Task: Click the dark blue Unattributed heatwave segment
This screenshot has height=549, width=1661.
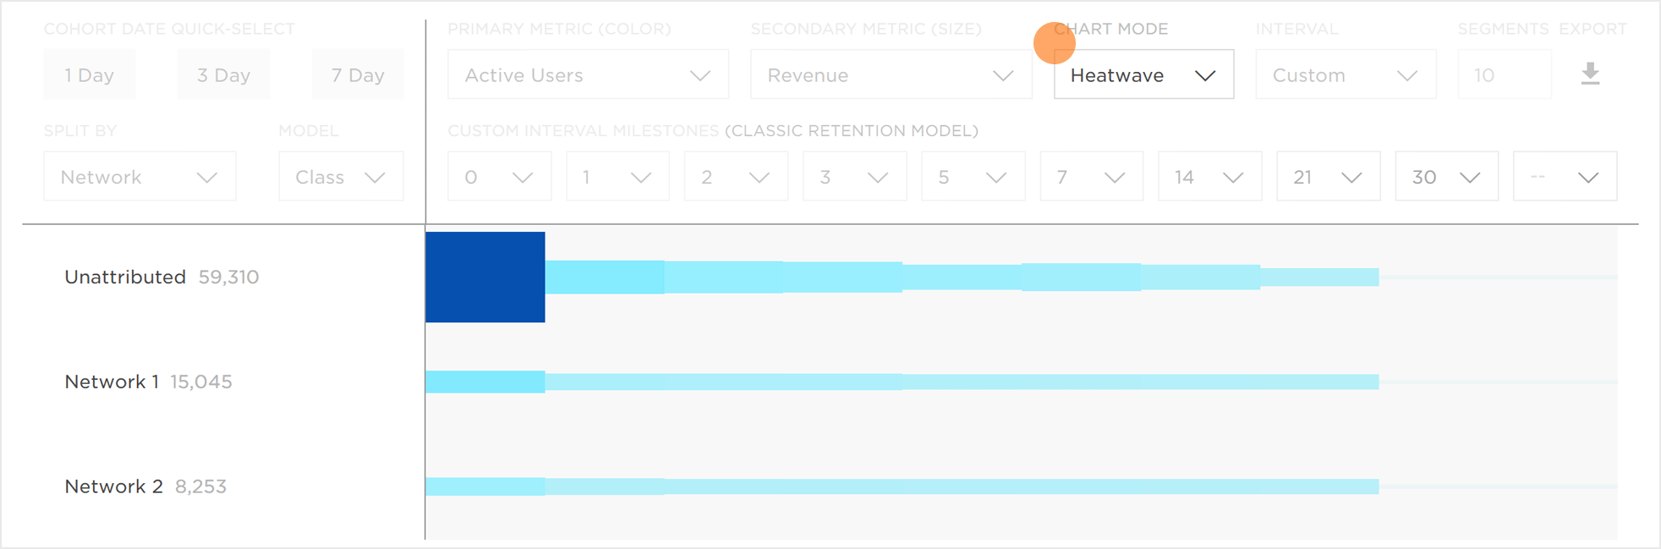Action: click(485, 277)
